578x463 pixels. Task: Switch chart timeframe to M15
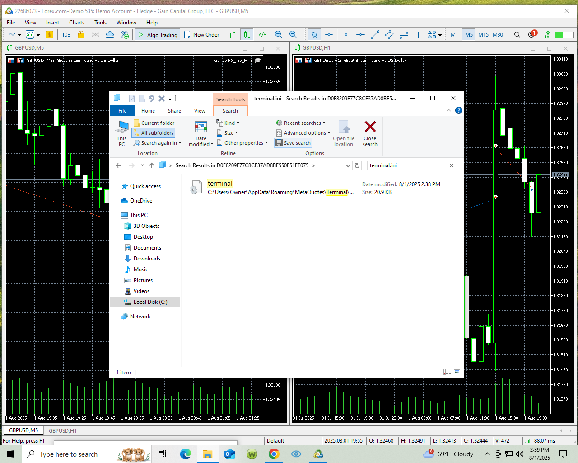(483, 35)
